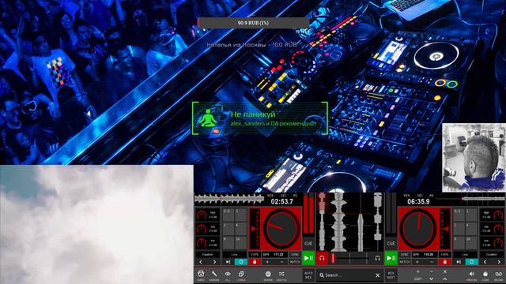Image resolution: width=506 pixels, height=284 pixels.
Task: Open right deck Equalizer panel label
Action: 492,254
